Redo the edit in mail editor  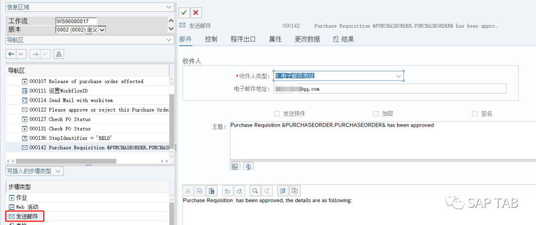coord(239,190)
